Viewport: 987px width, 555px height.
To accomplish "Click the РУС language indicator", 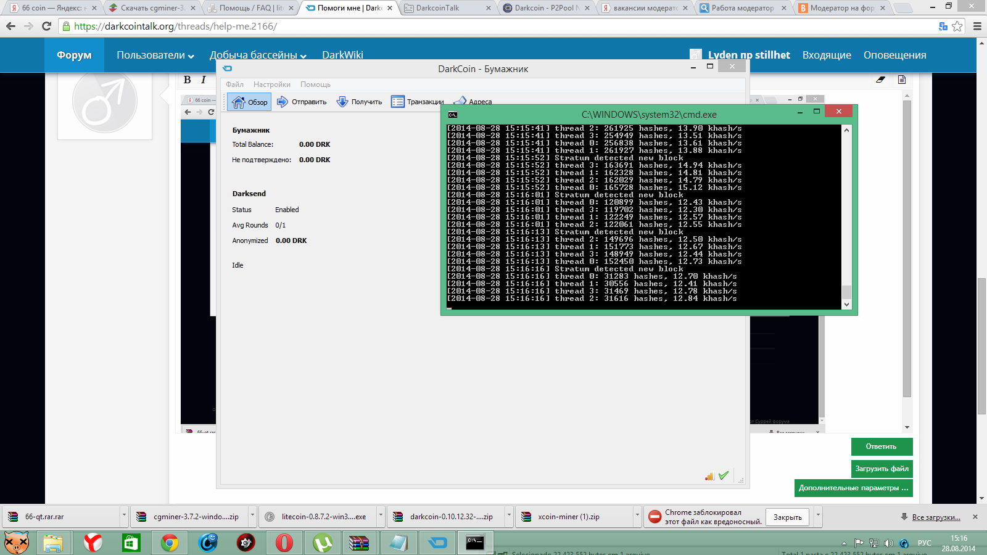I will (925, 543).
